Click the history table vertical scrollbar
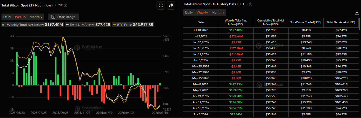Screen dimensions: 361x118 click(x=359, y=24)
